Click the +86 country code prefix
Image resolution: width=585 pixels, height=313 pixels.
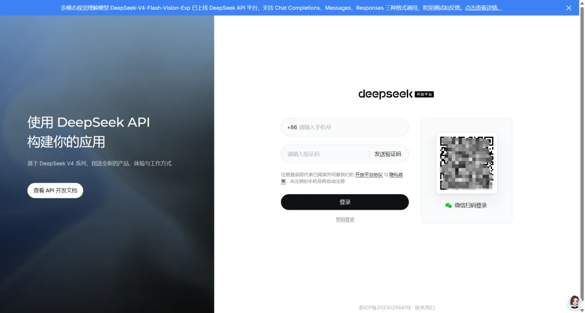click(x=292, y=127)
